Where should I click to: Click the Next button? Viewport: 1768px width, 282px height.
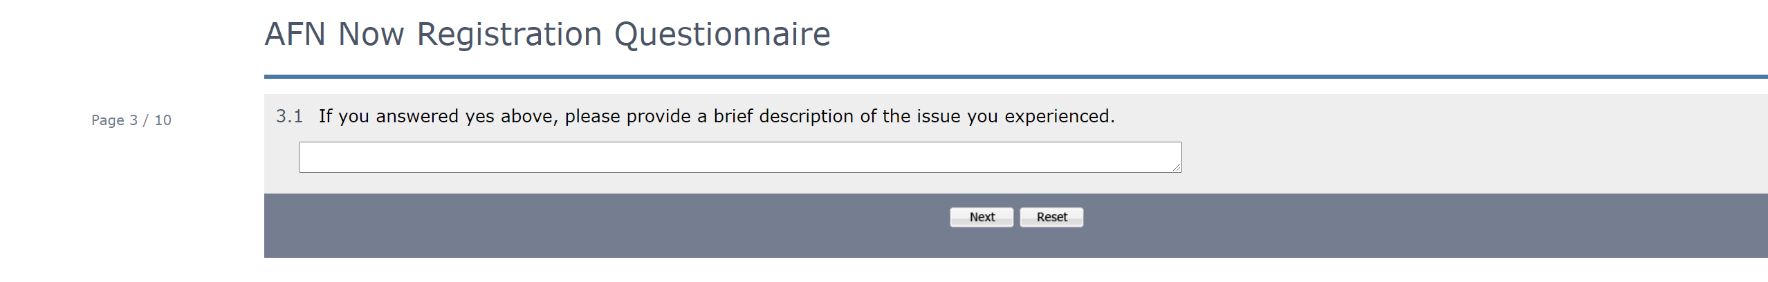[981, 217]
